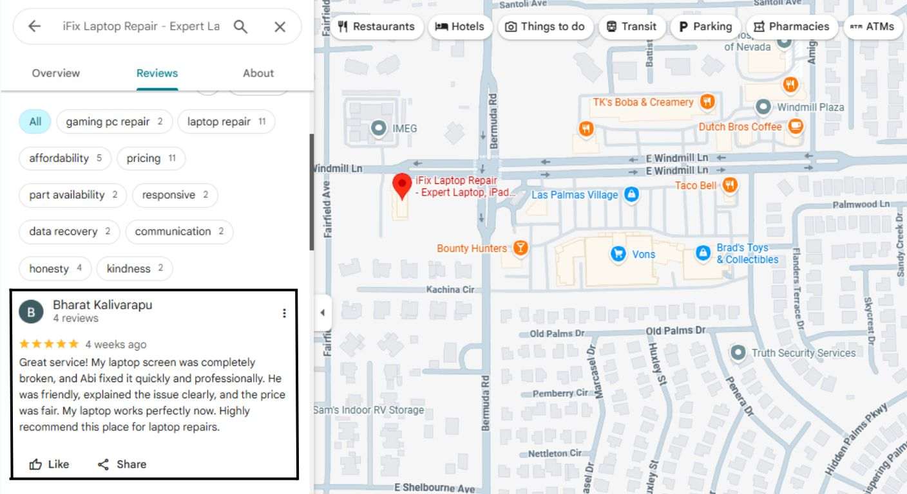Filter reviews by laptop repair
Viewport: 907px width, 494px height.
pos(226,122)
